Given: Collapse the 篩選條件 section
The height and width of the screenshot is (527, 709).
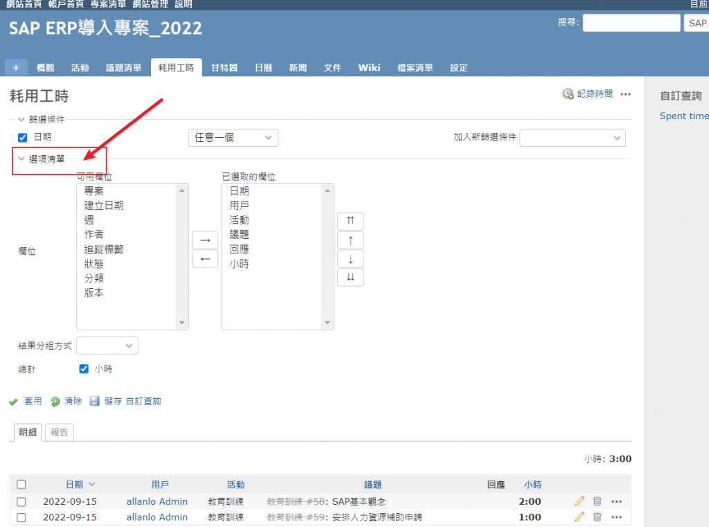Looking at the screenshot, I should (x=42, y=119).
